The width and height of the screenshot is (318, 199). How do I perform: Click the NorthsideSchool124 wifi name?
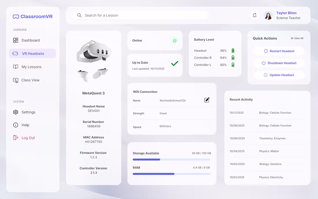tap(173, 101)
